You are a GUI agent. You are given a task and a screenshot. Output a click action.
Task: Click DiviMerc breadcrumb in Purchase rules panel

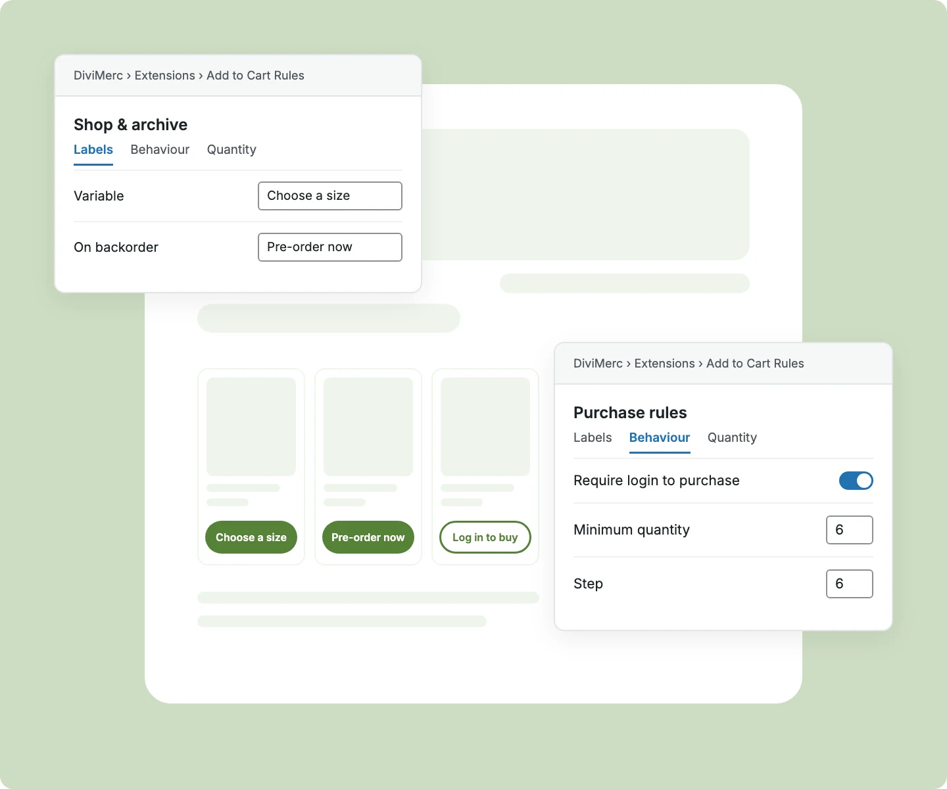click(598, 364)
